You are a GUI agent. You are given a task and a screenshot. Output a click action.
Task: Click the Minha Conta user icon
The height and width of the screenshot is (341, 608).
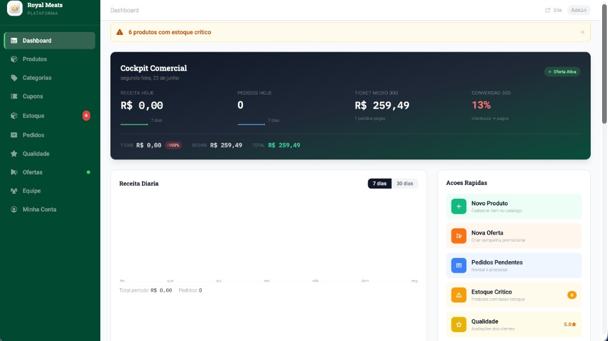[14, 209]
